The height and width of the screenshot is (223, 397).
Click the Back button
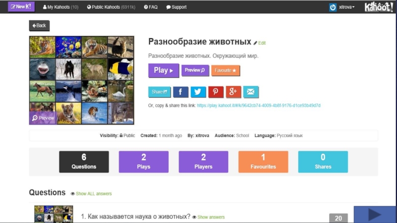pyautogui.click(x=39, y=25)
